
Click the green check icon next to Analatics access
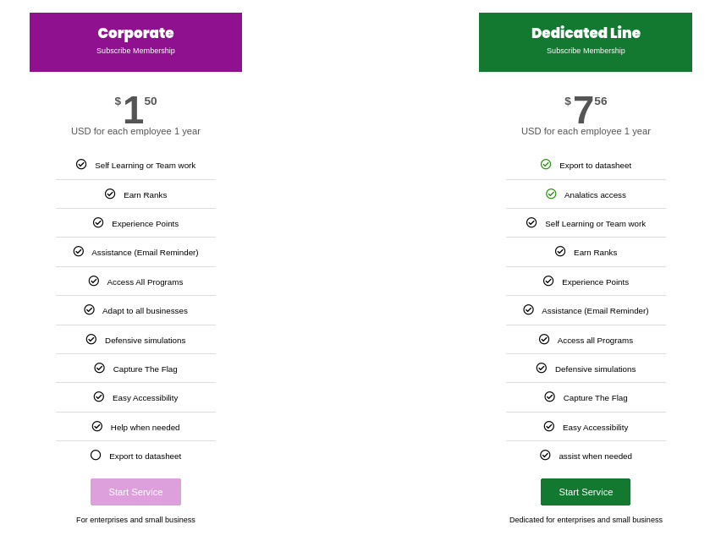click(x=551, y=194)
